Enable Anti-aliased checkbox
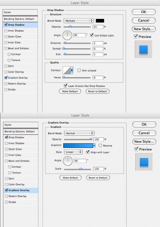The width and height of the screenshot is (160, 227). click(x=79, y=70)
